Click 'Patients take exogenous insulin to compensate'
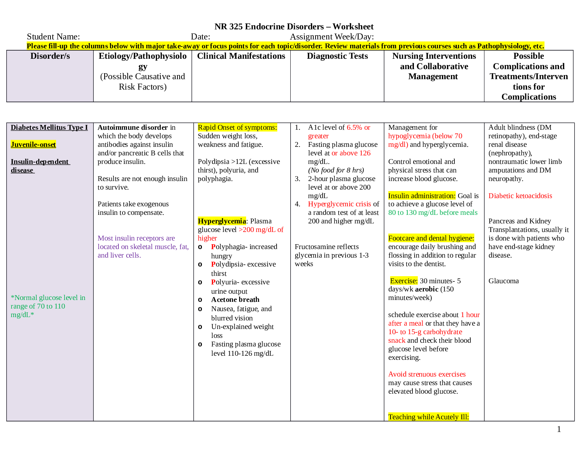Viewport: 588px width, 455px height. click(x=133, y=208)
